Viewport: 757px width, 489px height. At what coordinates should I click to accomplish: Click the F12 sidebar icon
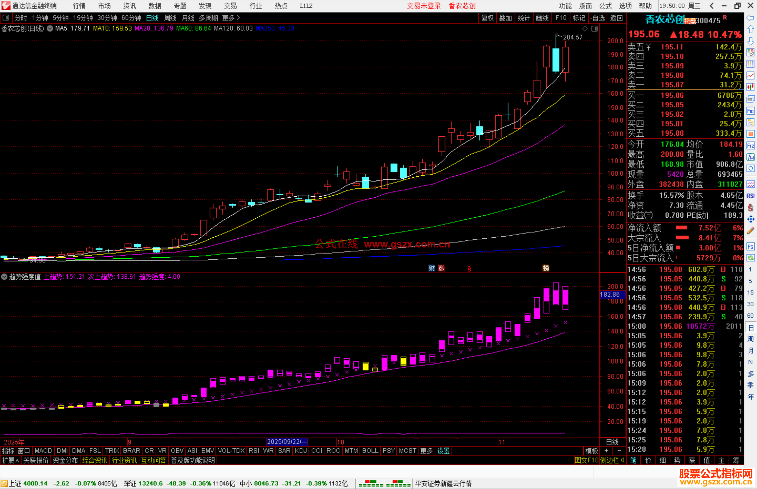coord(750,145)
